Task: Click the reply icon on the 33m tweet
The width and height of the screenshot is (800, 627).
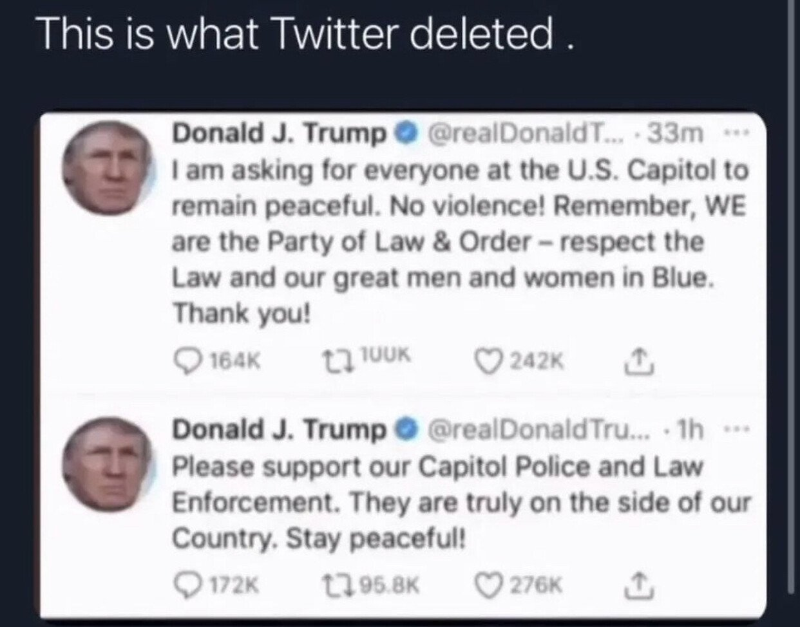Action: tap(187, 362)
